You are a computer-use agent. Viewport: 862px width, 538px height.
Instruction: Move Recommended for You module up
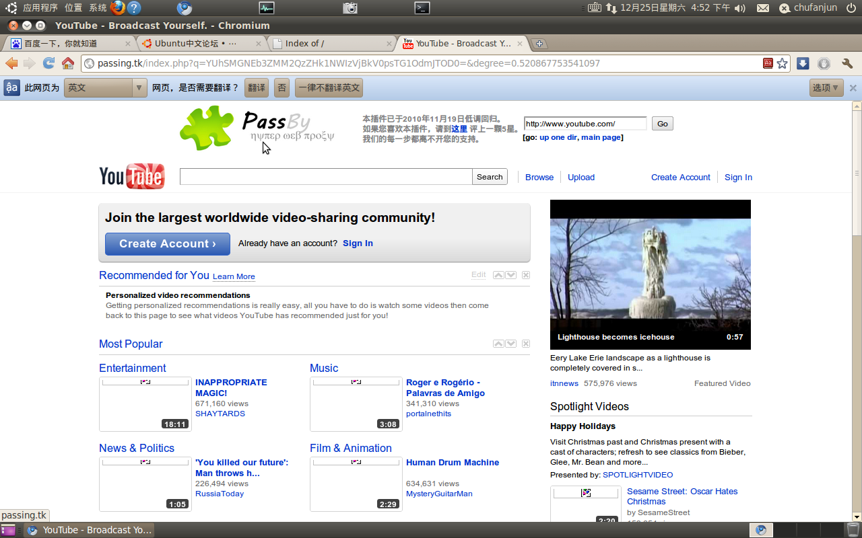(x=498, y=275)
